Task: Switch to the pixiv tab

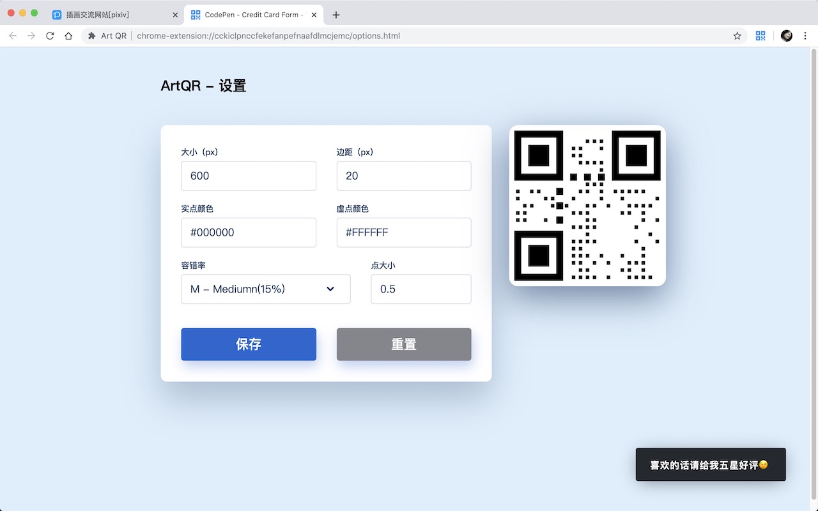Action: pos(115,15)
